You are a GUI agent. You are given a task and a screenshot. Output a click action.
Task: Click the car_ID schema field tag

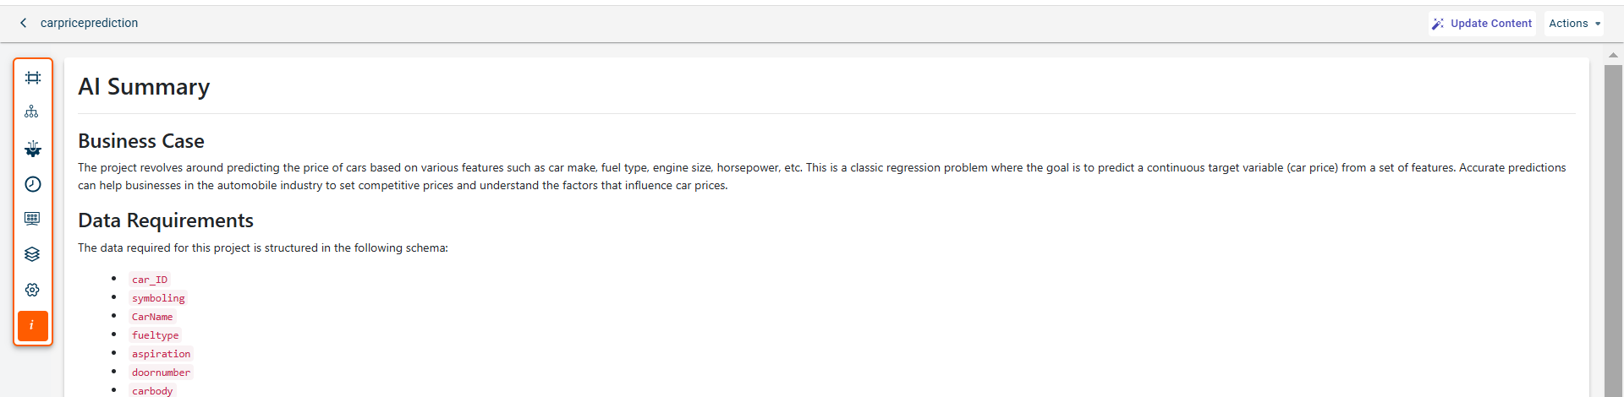tap(150, 280)
